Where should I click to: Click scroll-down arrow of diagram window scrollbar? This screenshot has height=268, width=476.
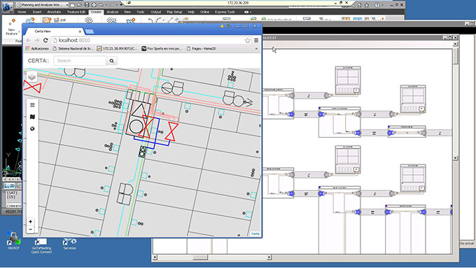(456, 158)
